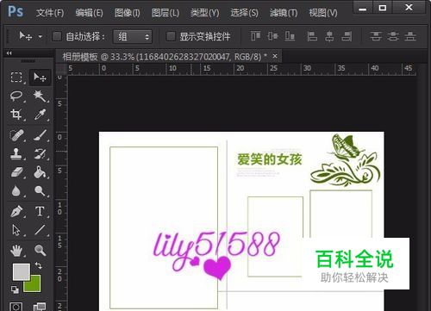Enable the 显示变换控件 checkbox
This screenshot has height=311, width=431.
coord(171,36)
